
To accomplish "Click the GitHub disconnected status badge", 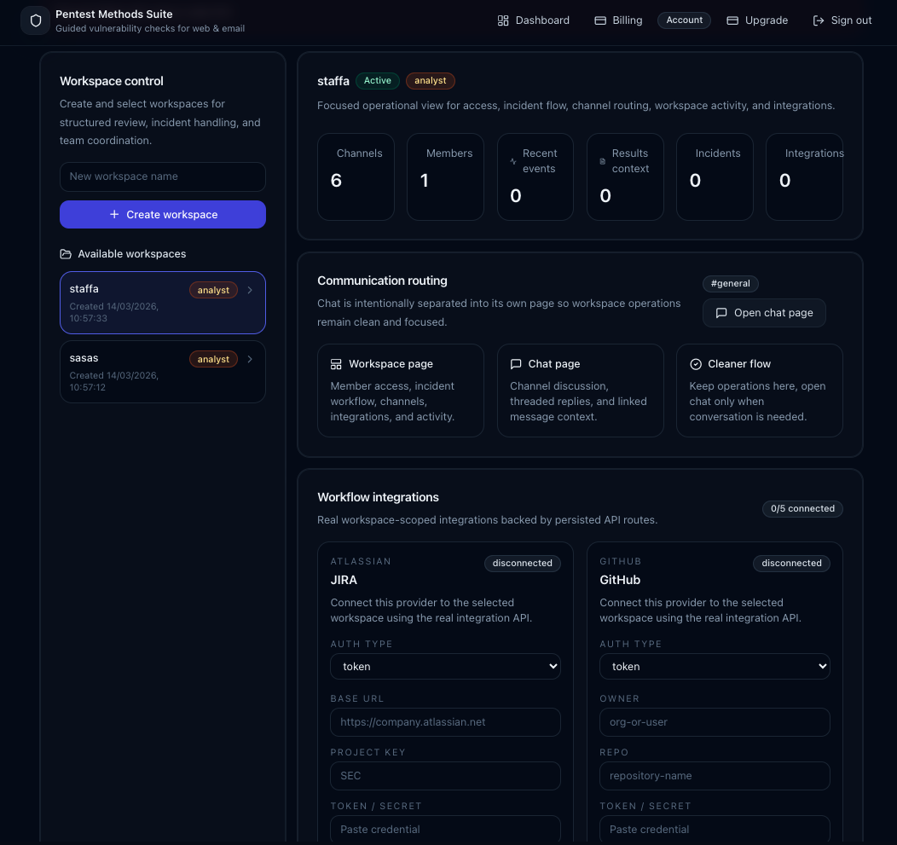I will click(791, 563).
